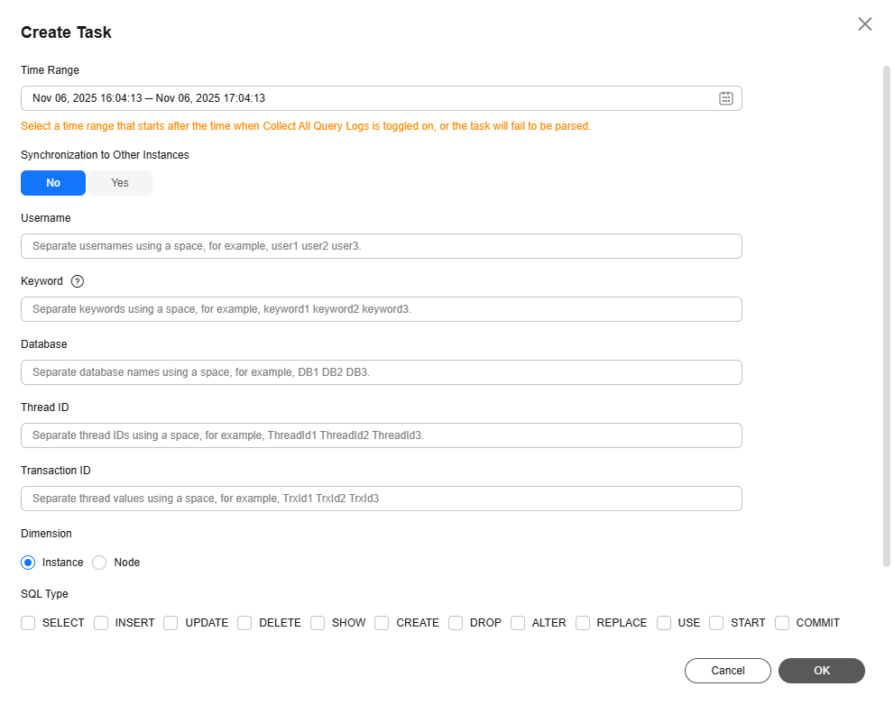
Task: Focus the Database names input field
Action: coord(381,372)
